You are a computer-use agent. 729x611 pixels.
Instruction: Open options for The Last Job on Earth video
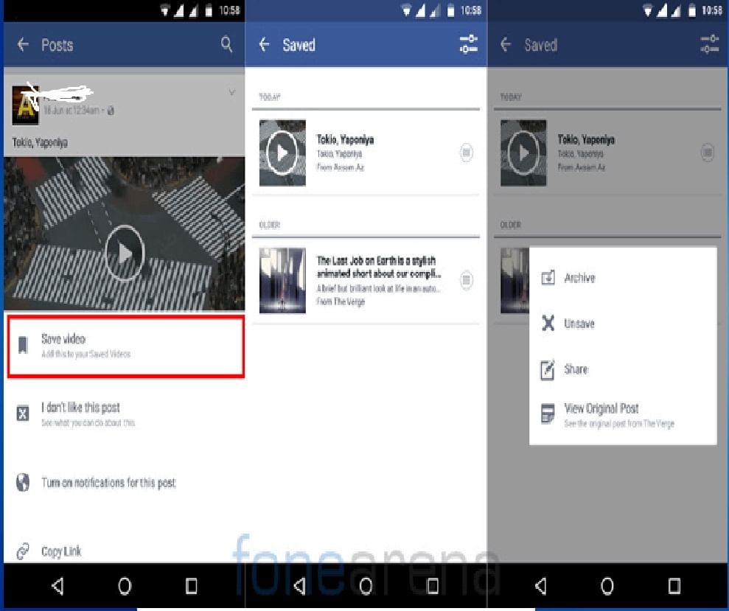(466, 281)
